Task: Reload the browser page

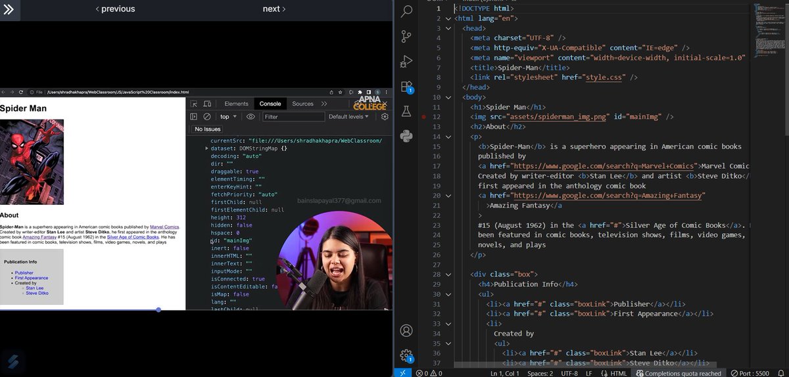Action: (x=21, y=92)
